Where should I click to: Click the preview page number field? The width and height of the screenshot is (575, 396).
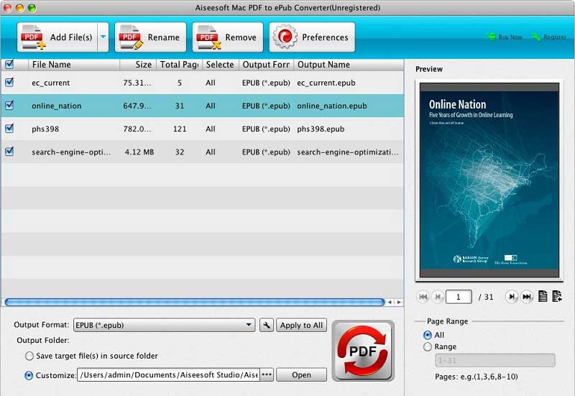coord(459,297)
